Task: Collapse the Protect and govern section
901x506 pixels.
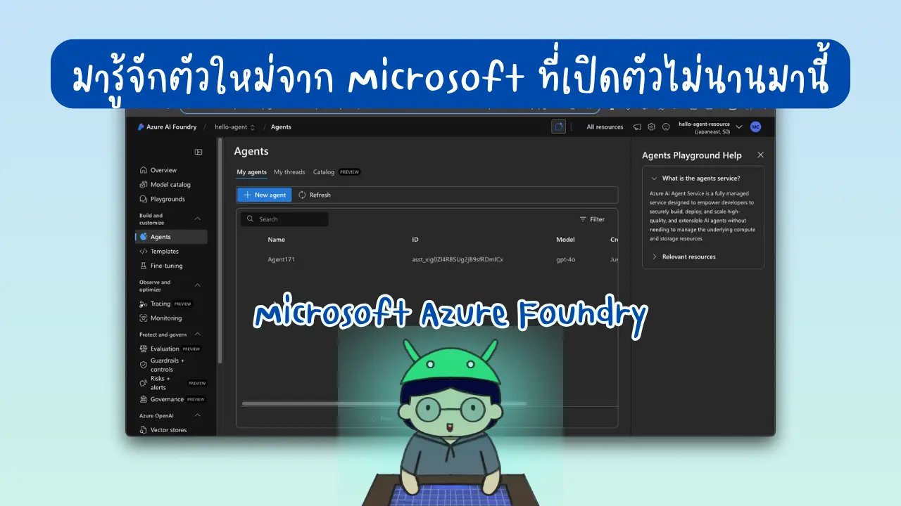Action: (x=197, y=335)
